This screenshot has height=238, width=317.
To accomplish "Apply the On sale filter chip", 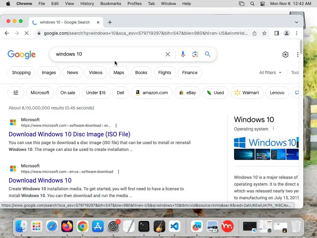I will (x=68, y=93).
